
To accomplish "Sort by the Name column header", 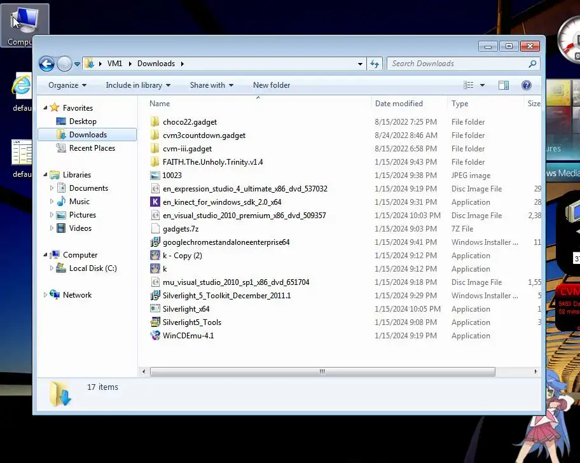I will (x=160, y=104).
